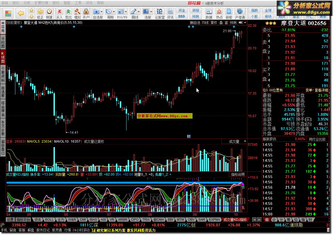Click the 数据 PE data icon
Image resolution: width=333 pixels, height=235 pixels.
pos(209,14)
